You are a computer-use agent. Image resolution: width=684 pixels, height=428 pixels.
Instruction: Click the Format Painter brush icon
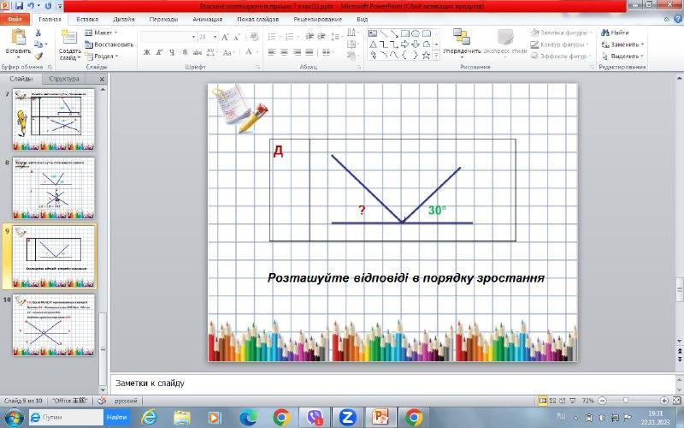(x=38, y=56)
